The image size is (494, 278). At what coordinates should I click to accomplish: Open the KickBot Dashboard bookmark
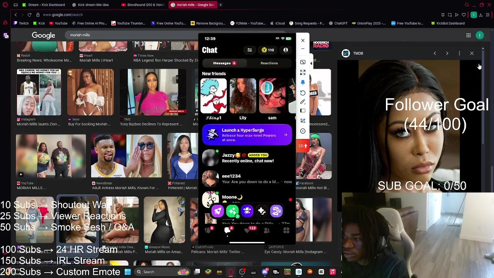coord(447,23)
